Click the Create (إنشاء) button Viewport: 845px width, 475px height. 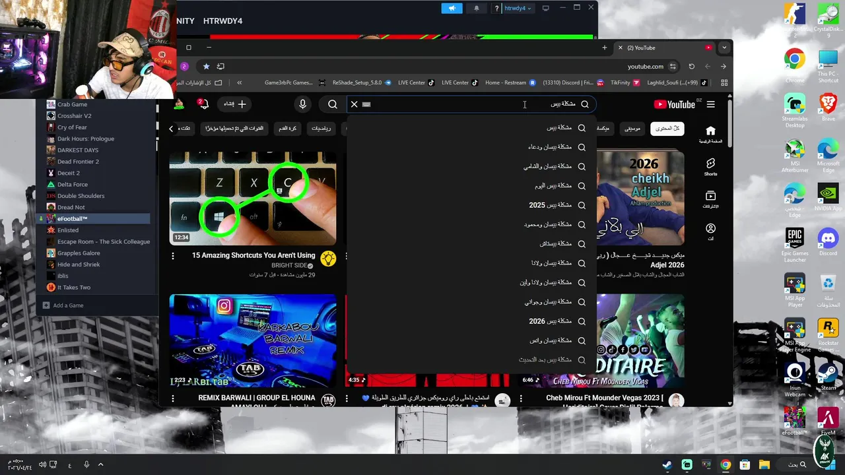(x=234, y=104)
